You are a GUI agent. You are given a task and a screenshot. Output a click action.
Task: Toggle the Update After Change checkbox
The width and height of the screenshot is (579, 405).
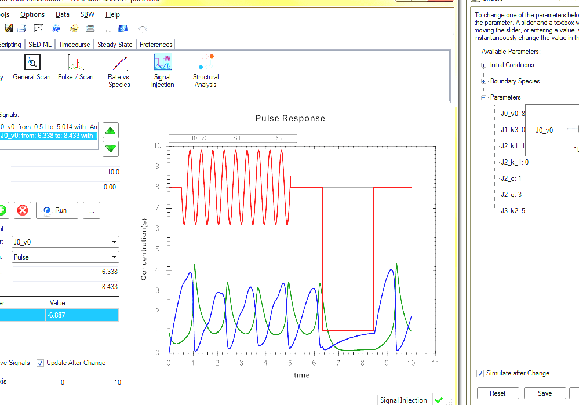(x=40, y=363)
